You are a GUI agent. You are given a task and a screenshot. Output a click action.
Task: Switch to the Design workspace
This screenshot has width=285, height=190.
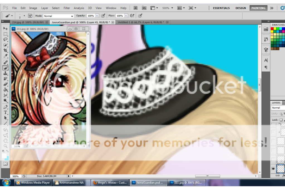(240, 8)
